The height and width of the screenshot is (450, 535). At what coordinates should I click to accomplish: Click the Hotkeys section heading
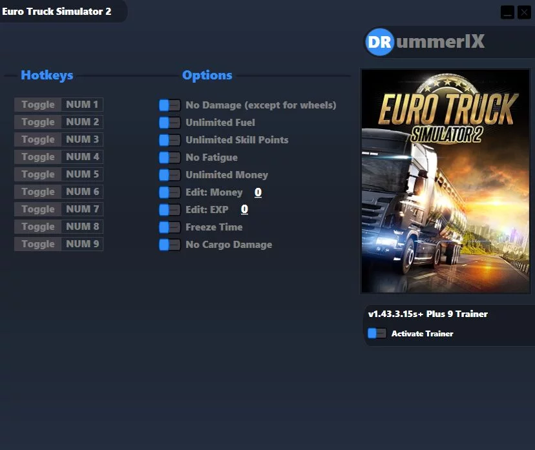click(x=47, y=76)
